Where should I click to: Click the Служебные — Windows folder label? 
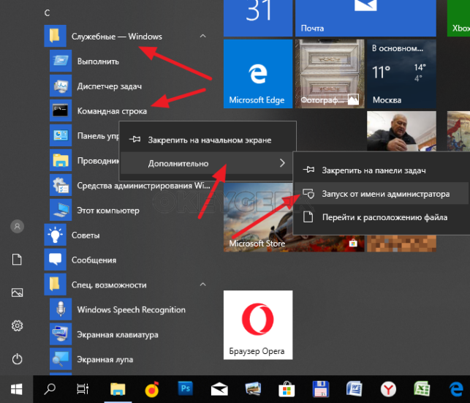[117, 37]
